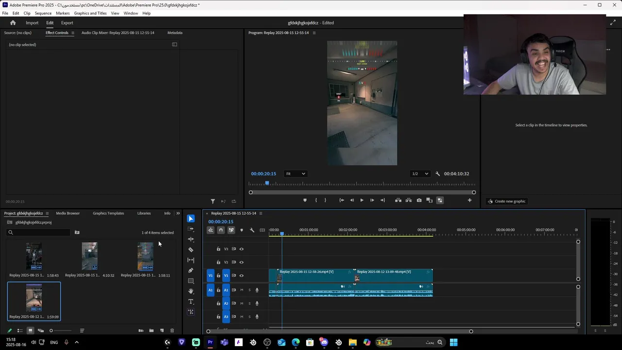Screen dimensions: 622x350
Task: Click Mark Out bracket button
Action: coord(326,200)
